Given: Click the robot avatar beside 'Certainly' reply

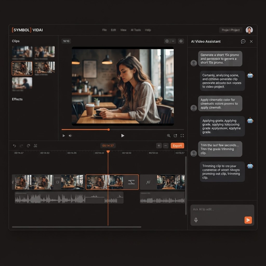Looking at the screenshot, I should [x=250, y=75].
